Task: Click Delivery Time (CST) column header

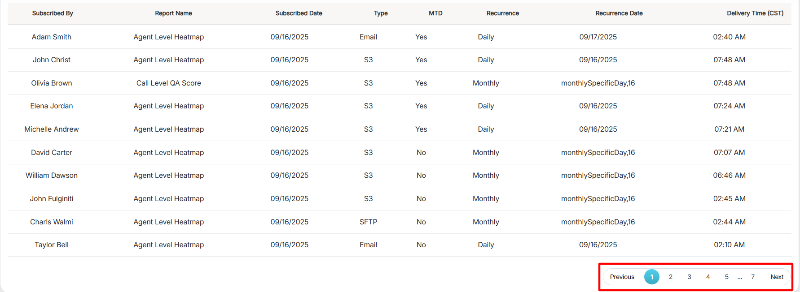Action: coord(755,13)
